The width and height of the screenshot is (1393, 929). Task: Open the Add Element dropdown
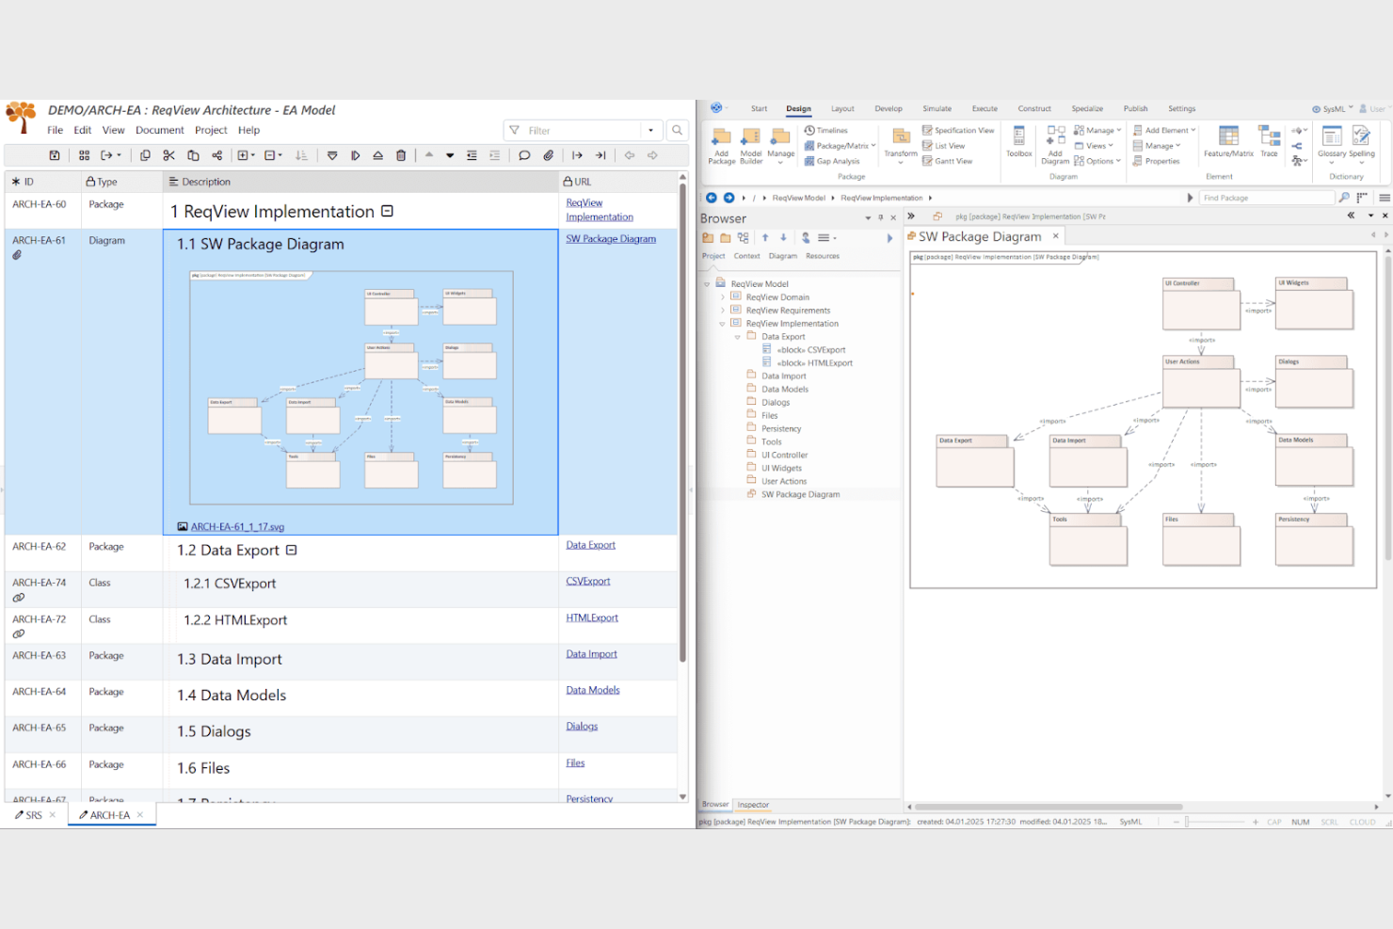point(1164,131)
